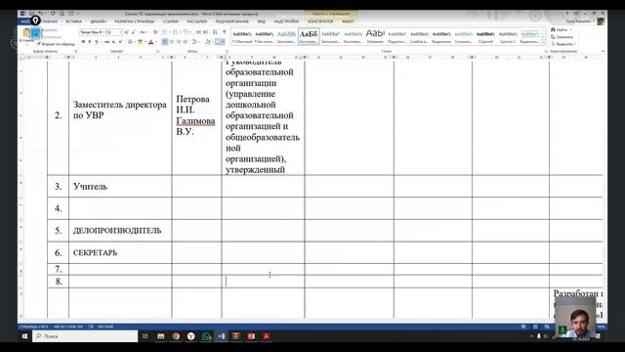Click the red font color button
625x352 pixels.
pos(150,42)
